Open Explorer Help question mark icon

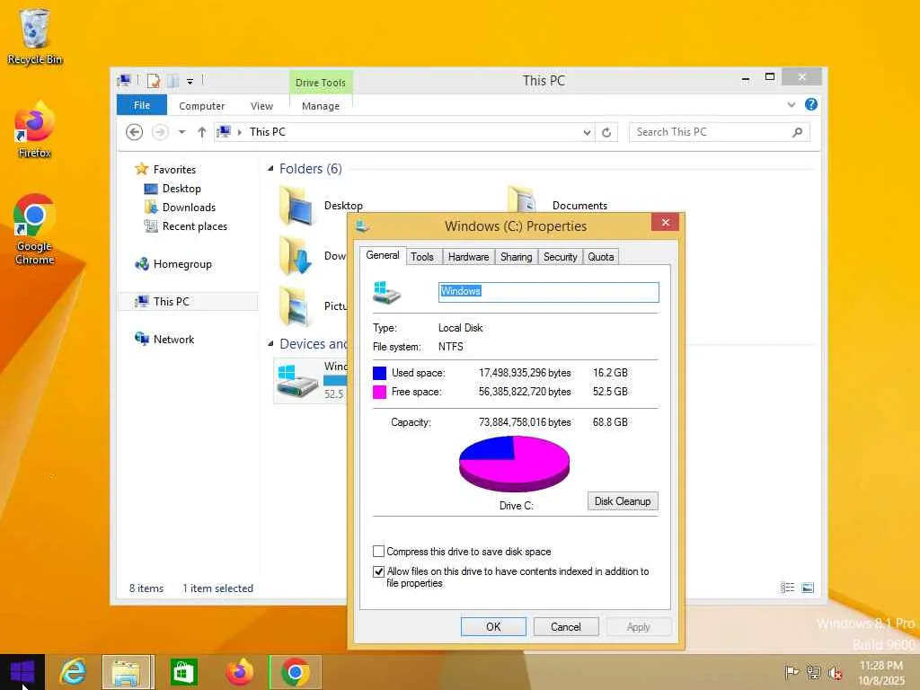[x=811, y=104]
